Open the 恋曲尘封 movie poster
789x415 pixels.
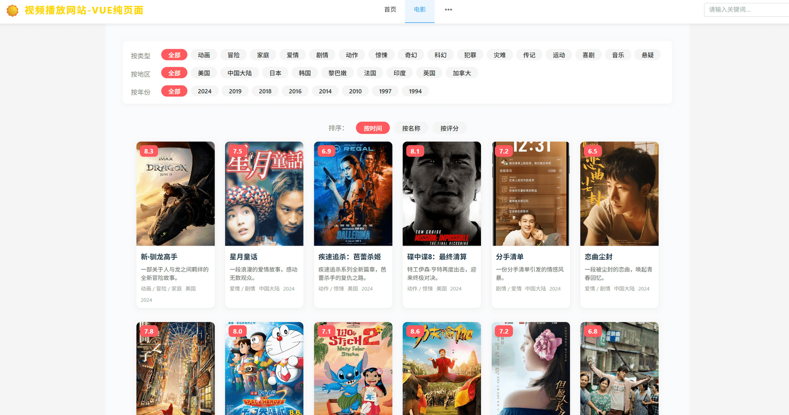(x=619, y=194)
